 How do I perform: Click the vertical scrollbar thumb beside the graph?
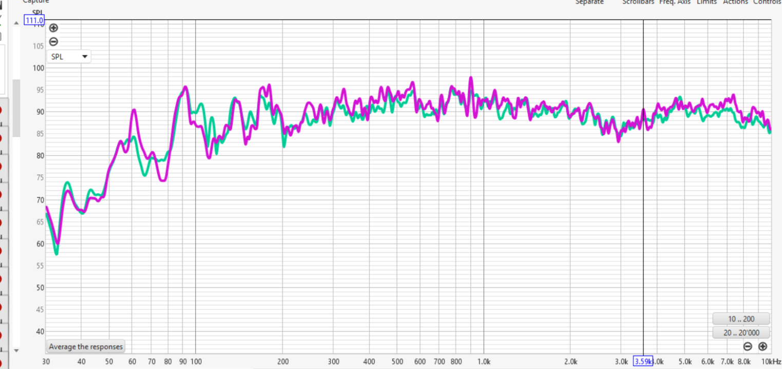[16, 108]
